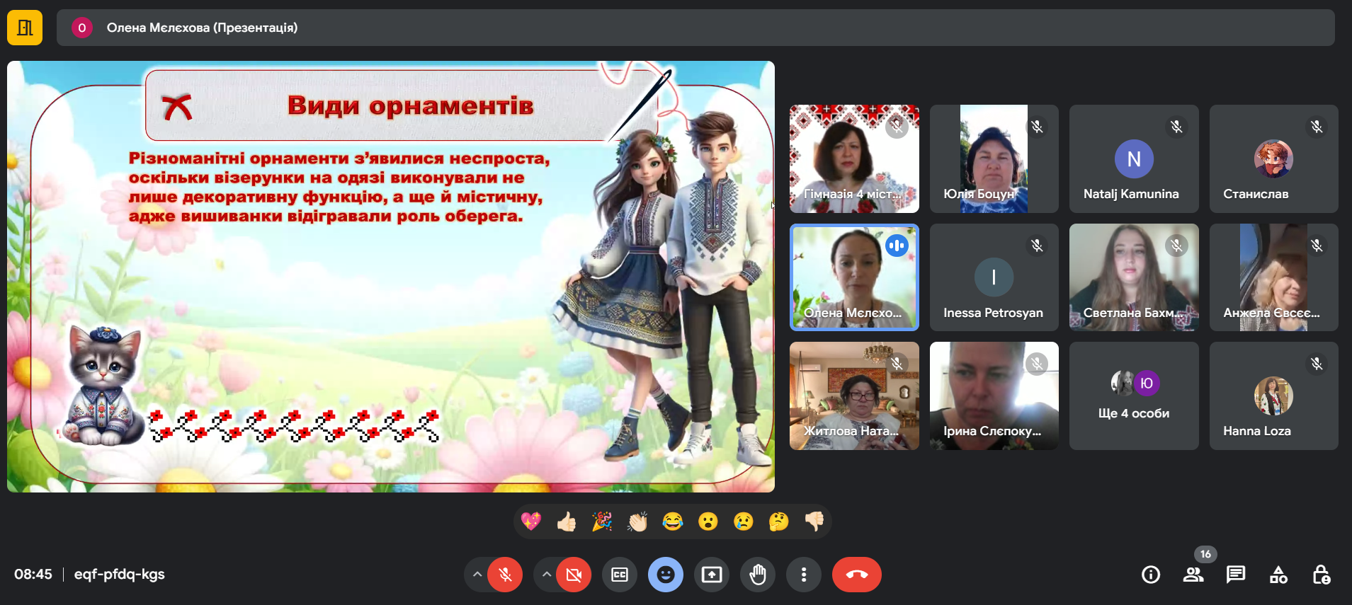
Task: Click the present screen share button
Action: pos(711,575)
